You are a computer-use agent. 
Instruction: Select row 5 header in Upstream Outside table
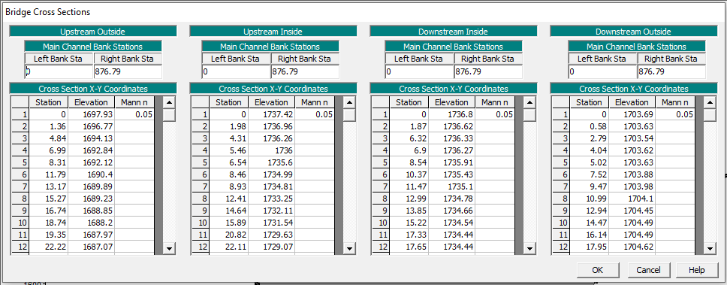(20, 162)
